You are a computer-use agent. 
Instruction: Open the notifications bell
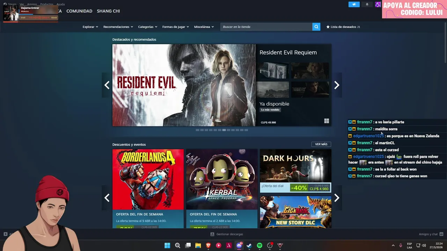click(x=367, y=5)
